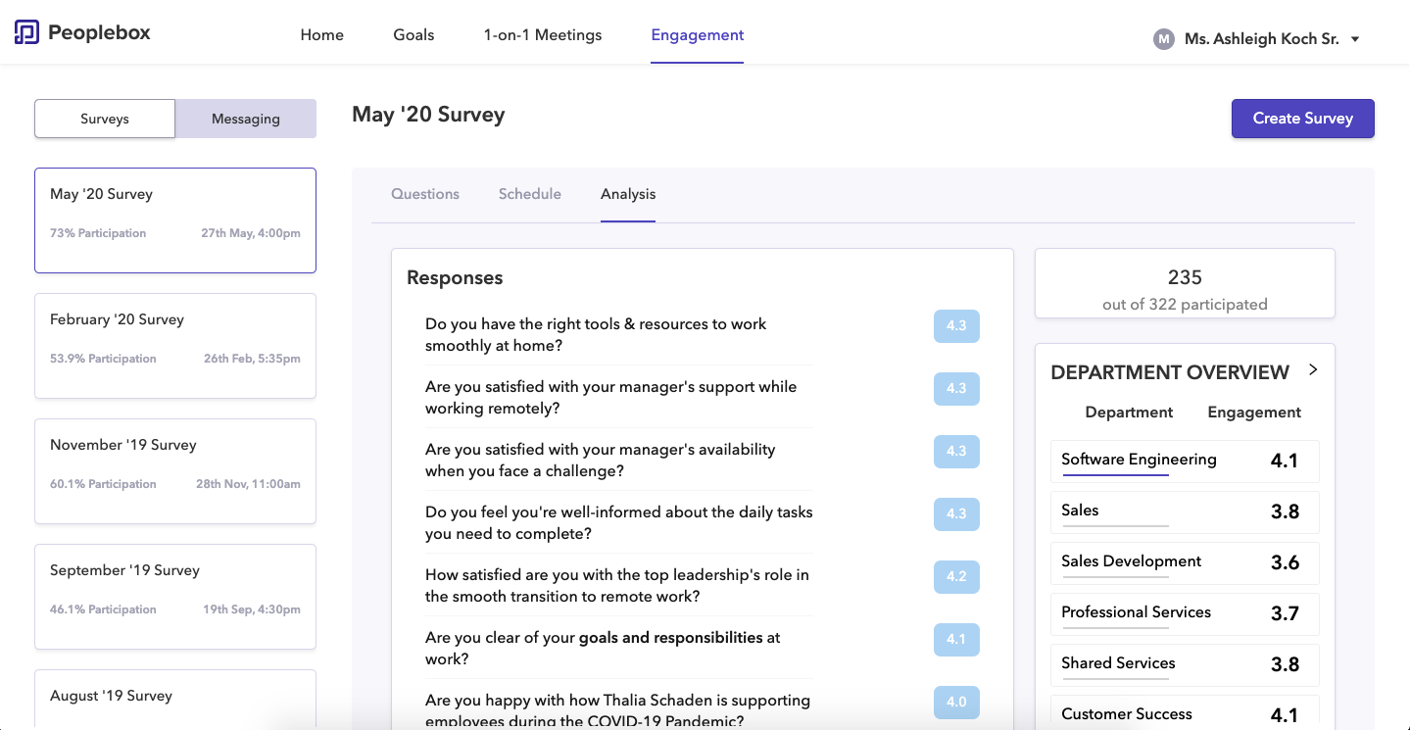Switch to the Messaging toggle

tap(245, 119)
